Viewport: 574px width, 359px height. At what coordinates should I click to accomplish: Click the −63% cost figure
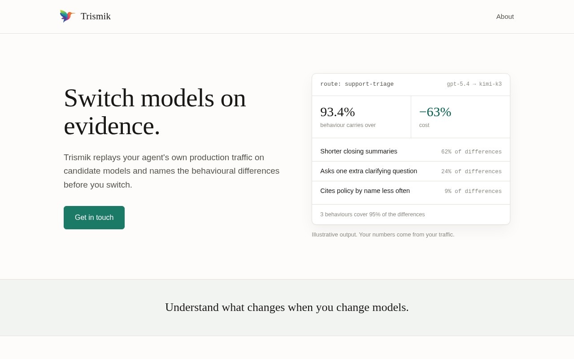435,112
